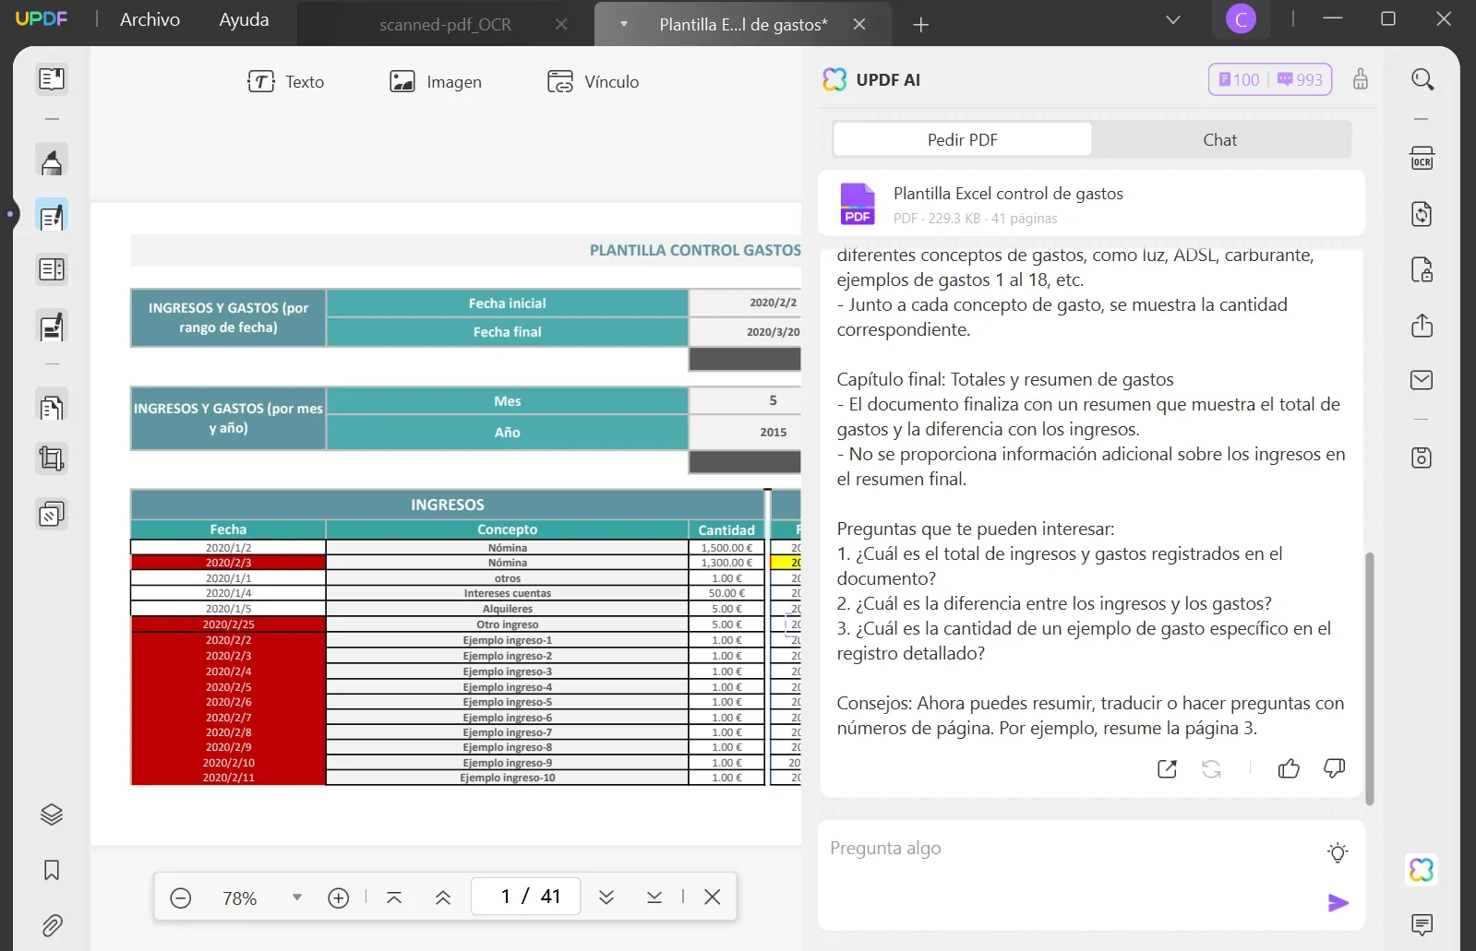Open the Archivo menu
Image resolution: width=1476 pixels, height=951 pixels.
[150, 19]
